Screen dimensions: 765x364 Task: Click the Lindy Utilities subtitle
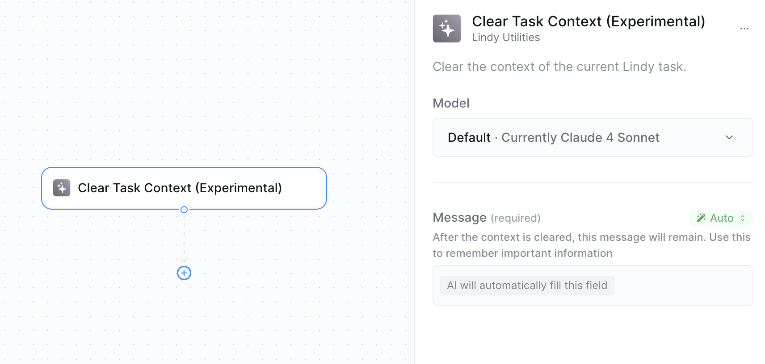pos(505,37)
